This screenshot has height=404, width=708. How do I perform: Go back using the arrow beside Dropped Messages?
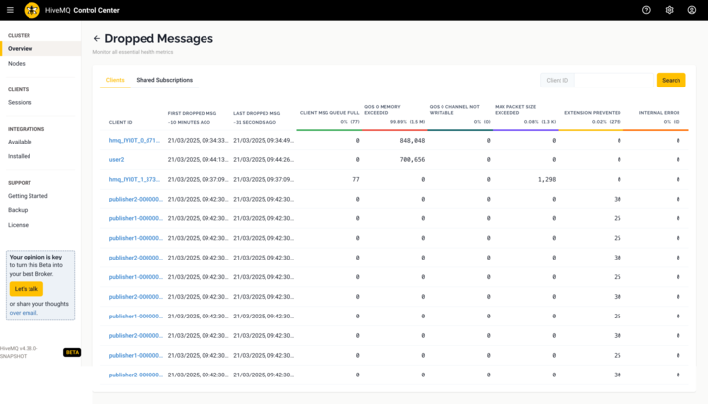tap(97, 38)
